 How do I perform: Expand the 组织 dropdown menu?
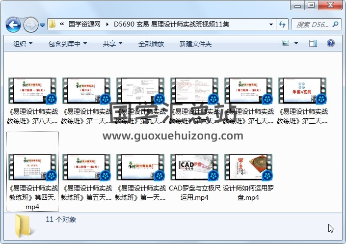[23, 44]
